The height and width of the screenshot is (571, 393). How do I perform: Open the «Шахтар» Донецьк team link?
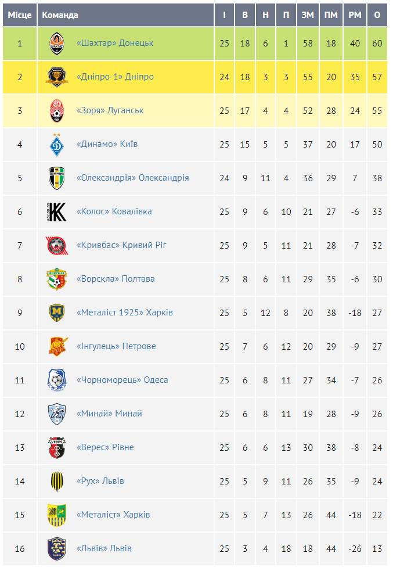(115, 43)
